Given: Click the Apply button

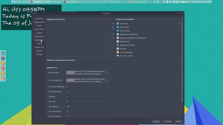Looking at the screenshot, I should [x=156, y=122].
